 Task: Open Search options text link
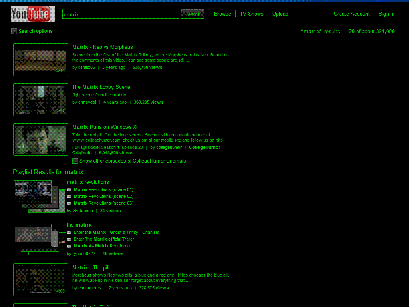(x=36, y=31)
